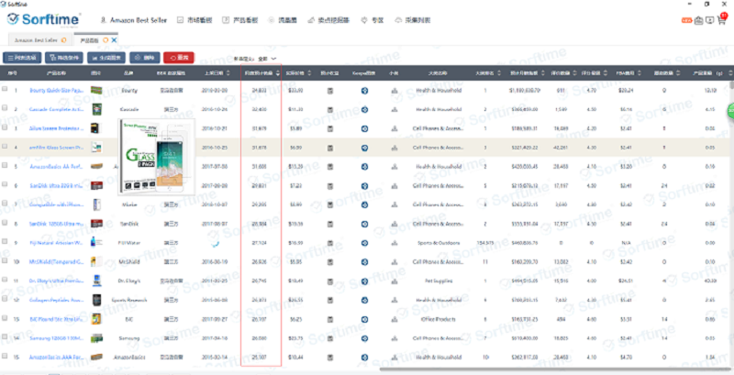
Task: Select checkbox for row 13 BIC
Action: (5, 317)
